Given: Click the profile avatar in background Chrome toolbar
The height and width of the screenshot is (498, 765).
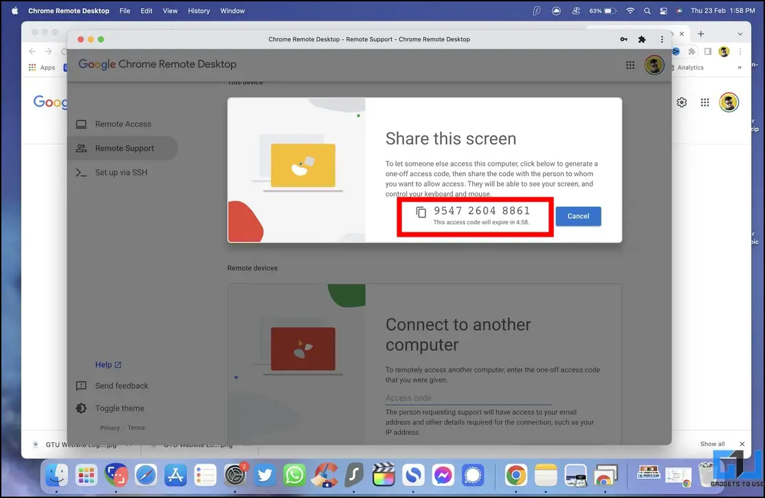Looking at the screenshot, I should [x=724, y=52].
